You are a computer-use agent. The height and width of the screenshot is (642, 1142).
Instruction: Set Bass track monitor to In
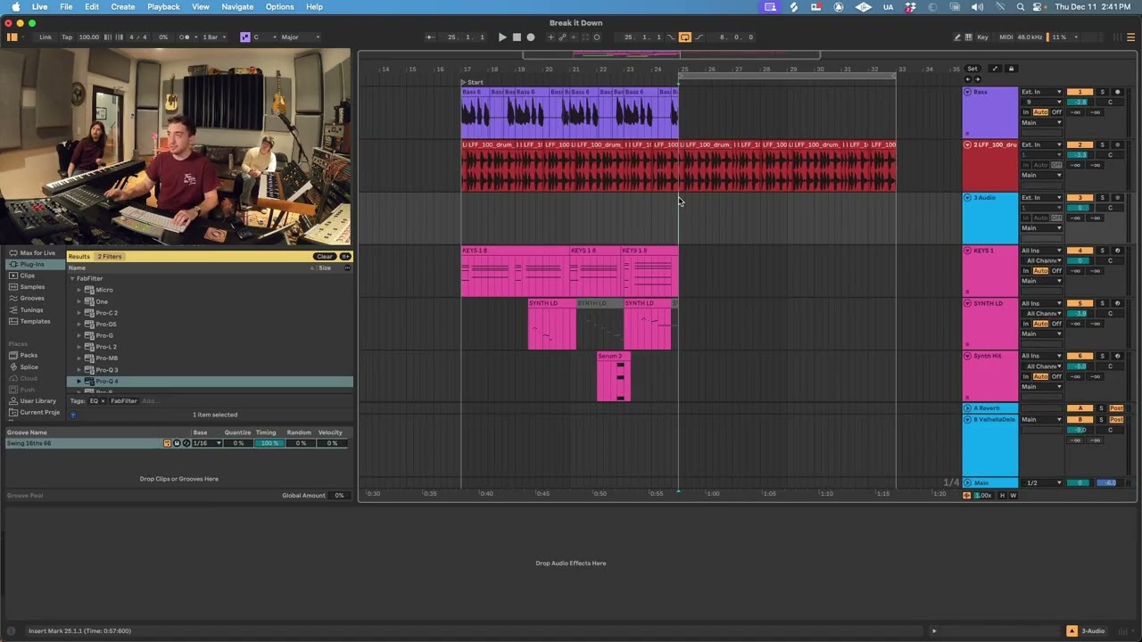click(x=1026, y=112)
